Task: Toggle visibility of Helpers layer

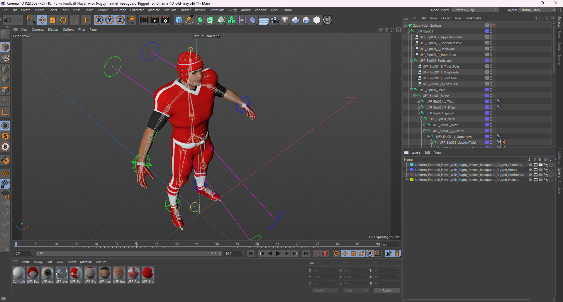Action: pyautogui.click(x=535, y=180)
